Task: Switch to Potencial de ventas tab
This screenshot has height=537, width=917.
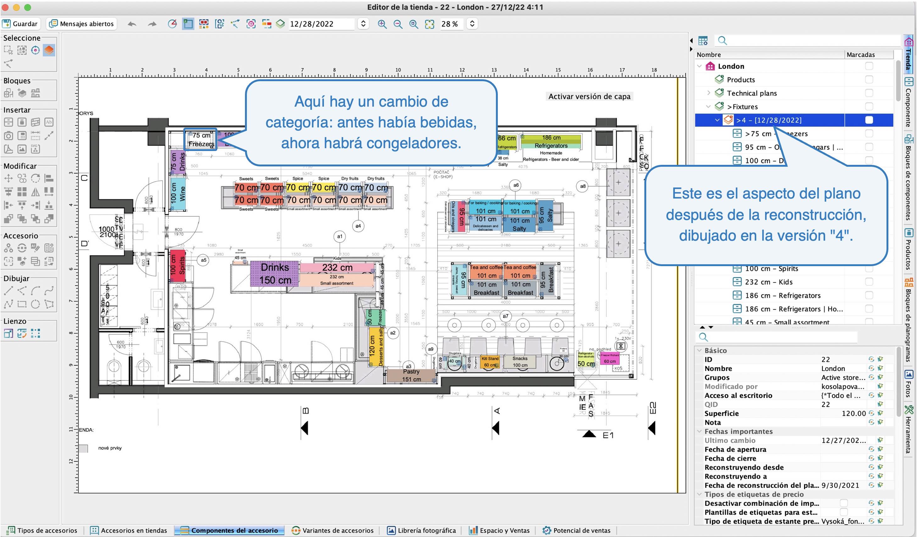Action: pos(577,530)
